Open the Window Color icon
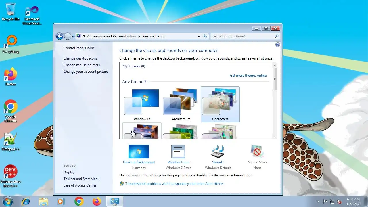 (x=178, y=152)
